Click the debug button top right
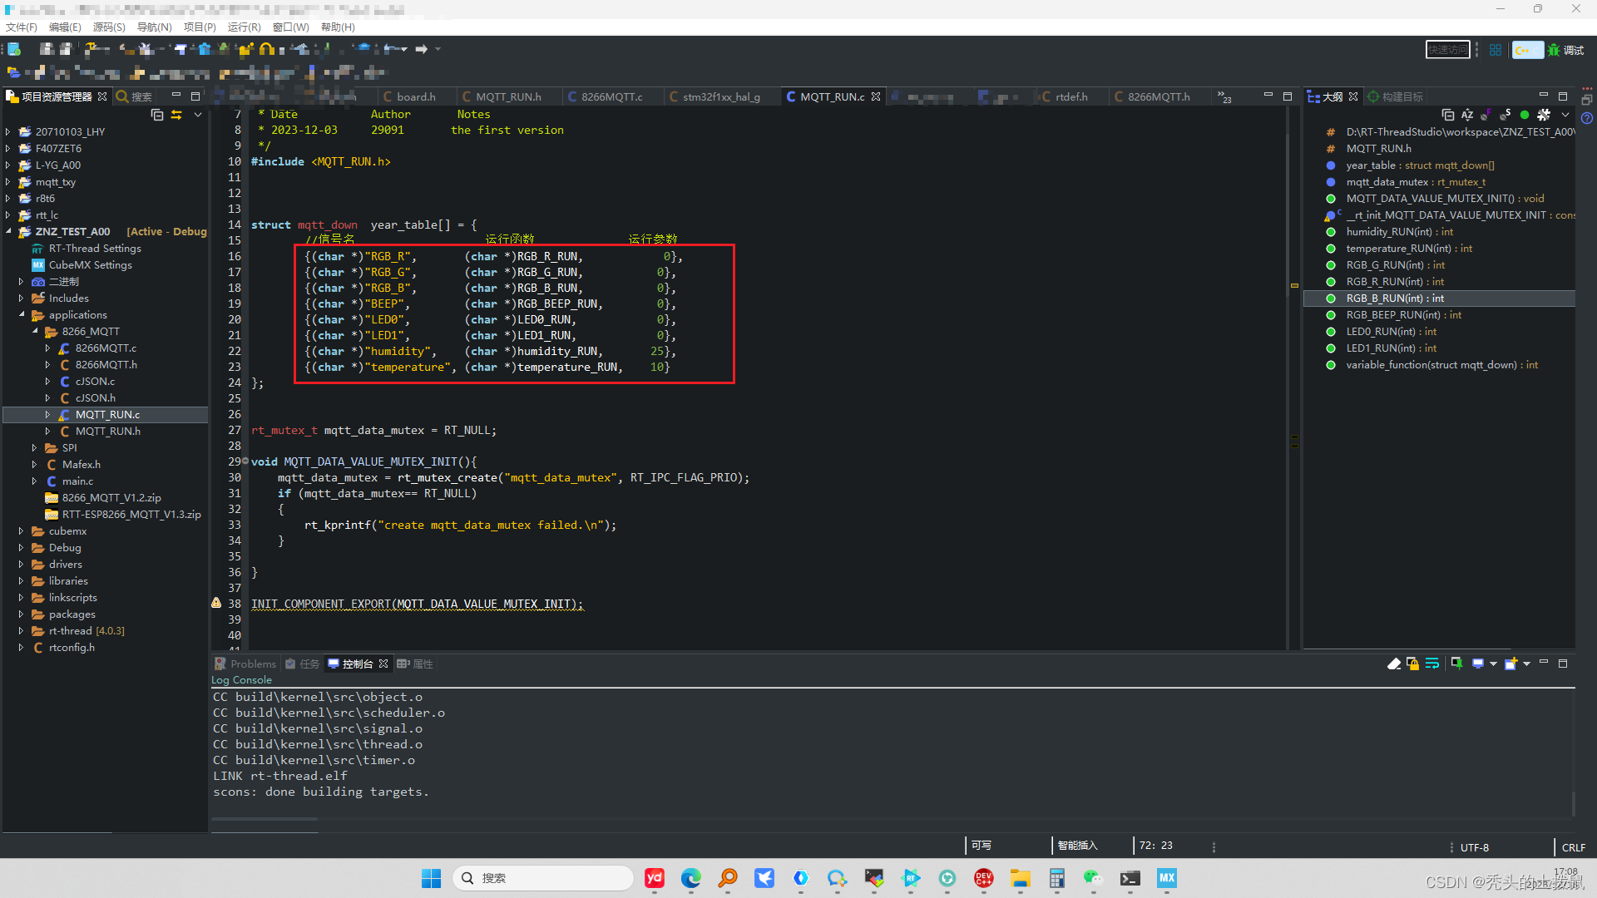Image resolution: width=1597 pixels, height=898 pixels. coord(1565,50)
